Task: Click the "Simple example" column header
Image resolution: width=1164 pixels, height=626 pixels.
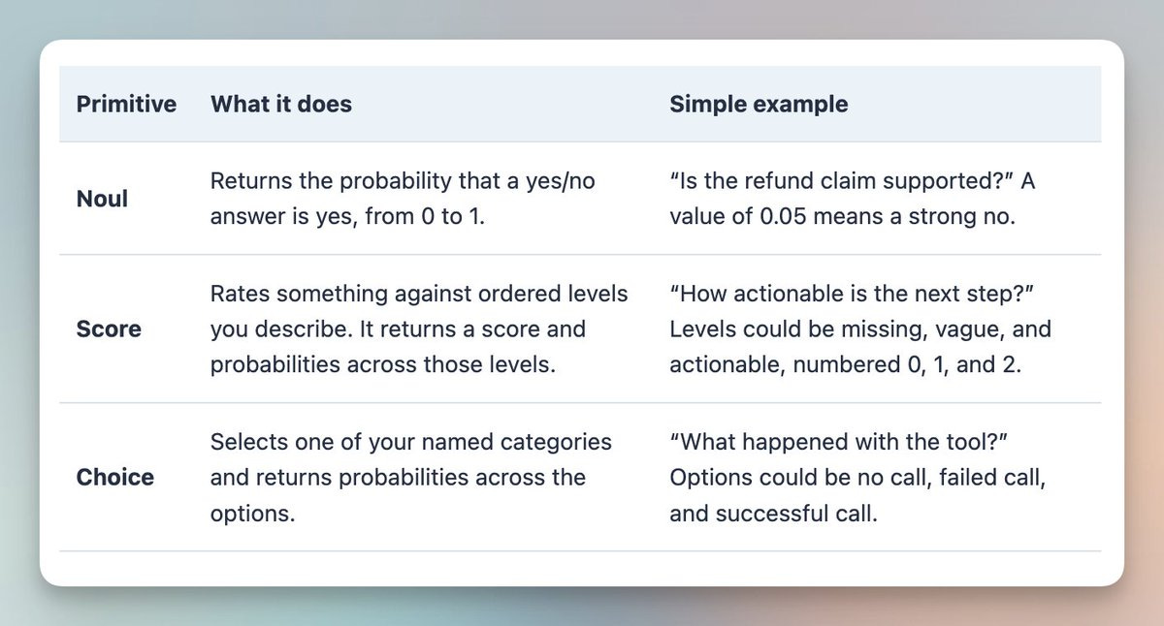Action: coord(759,104)
